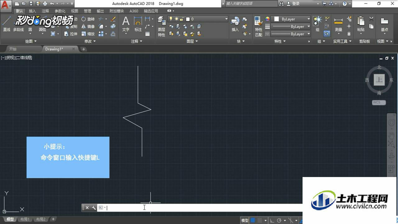Select the Mirror (镜像) tool
The image size is (398, 224).
(88, 26)
